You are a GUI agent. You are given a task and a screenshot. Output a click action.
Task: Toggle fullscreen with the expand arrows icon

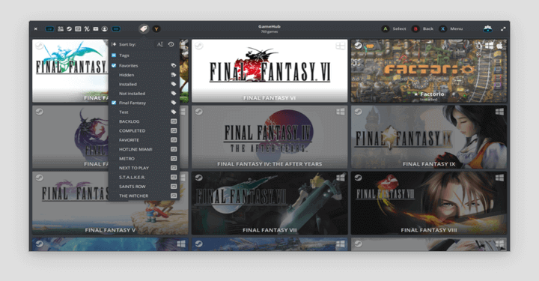click(503, 29)
